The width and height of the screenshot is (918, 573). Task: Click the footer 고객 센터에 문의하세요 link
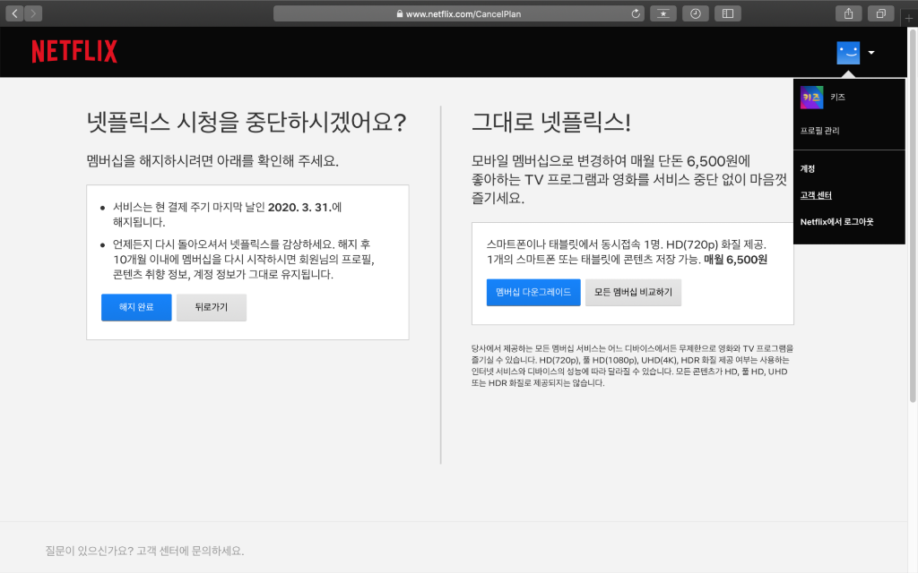[x=190, y=551]
